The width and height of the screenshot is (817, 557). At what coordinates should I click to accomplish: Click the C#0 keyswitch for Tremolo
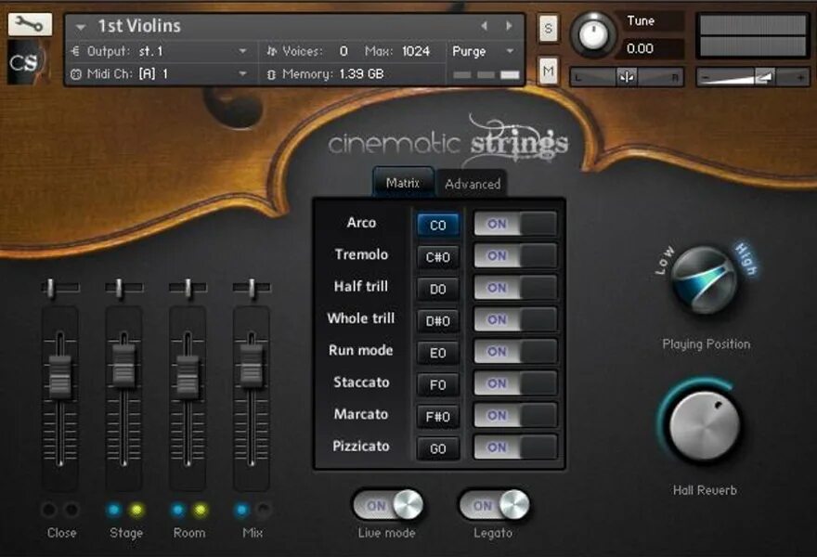437,257
